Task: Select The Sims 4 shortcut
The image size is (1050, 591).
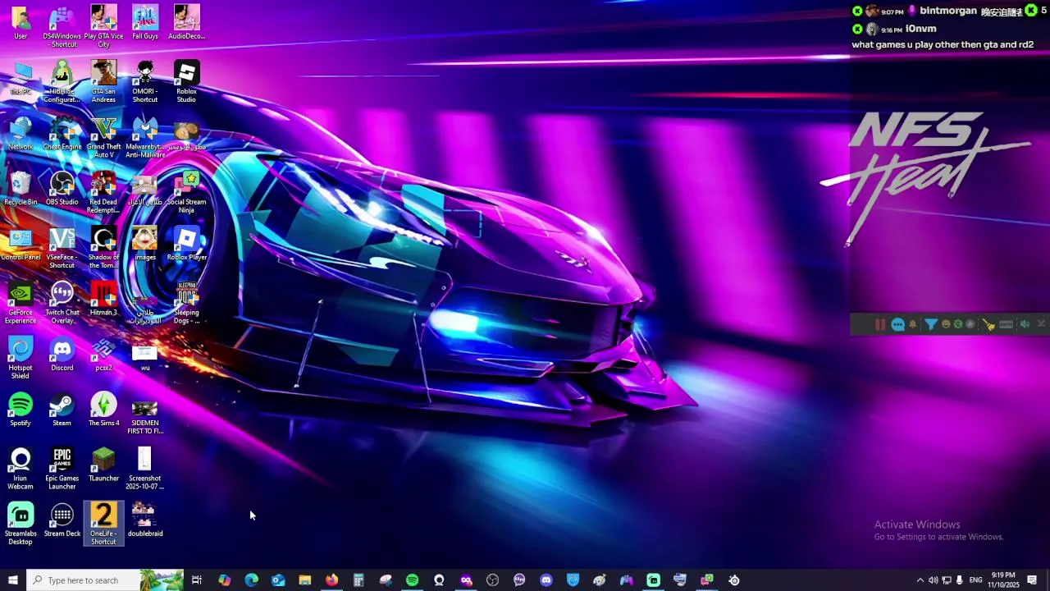Action: pyautogui.click(x=103, y=410)
